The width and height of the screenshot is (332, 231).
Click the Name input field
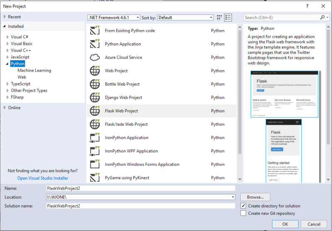pos(141,188)
